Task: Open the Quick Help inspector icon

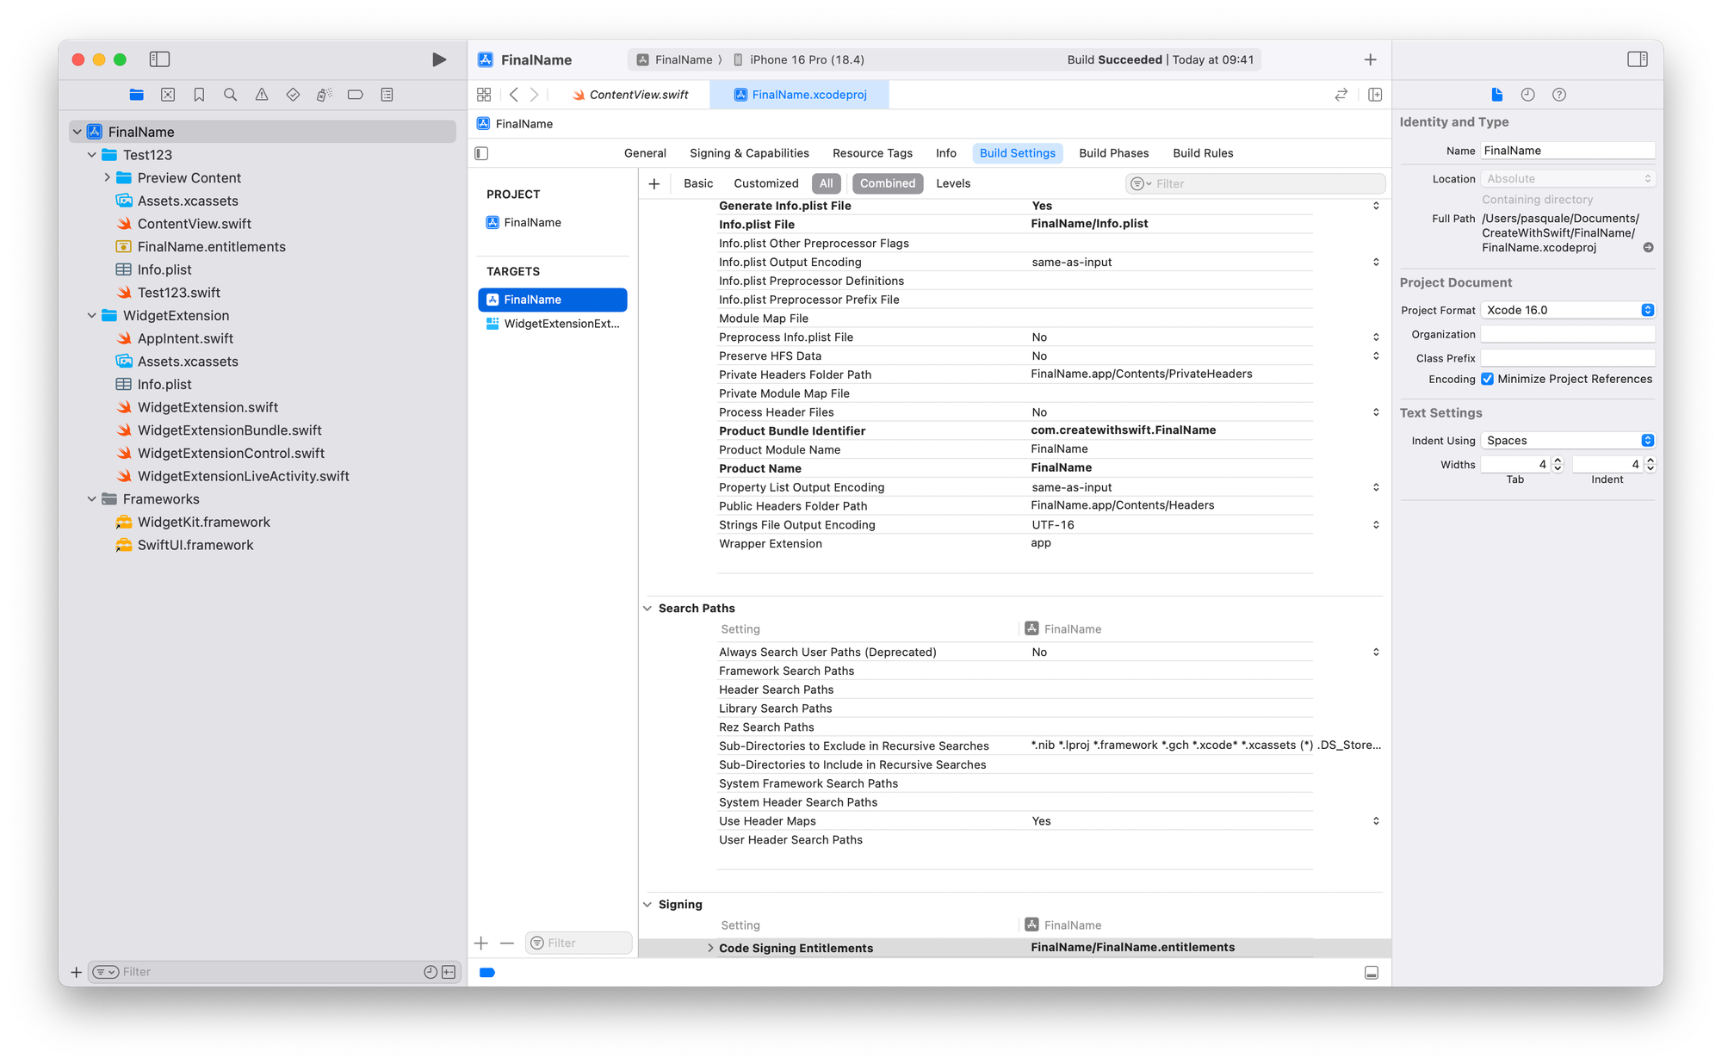Action: (1558, 95)
